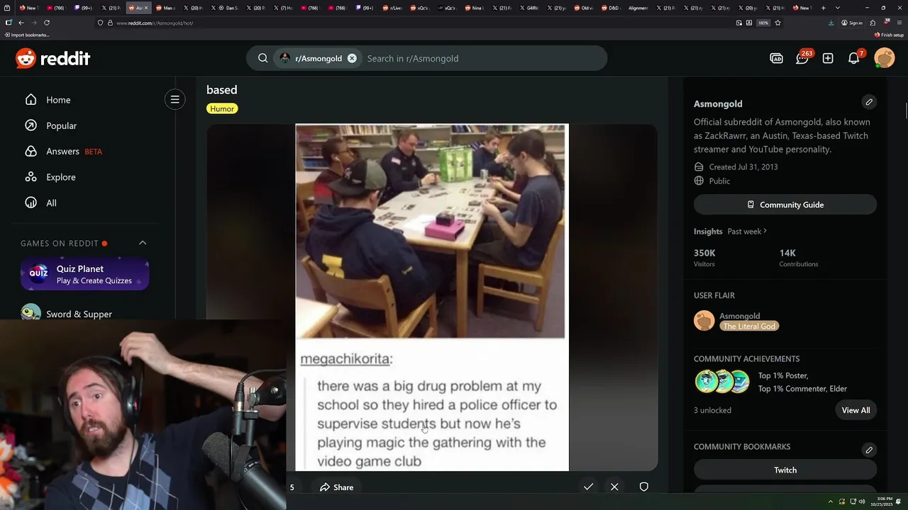Expand the Insights Past week chevron
The height and width of the screenshot is (510, 908).
click(765, 231)
